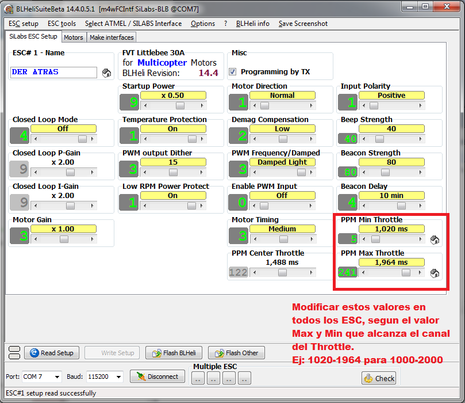The width and height of the screenshot is (465, 403).
Task: Switch to the Motors tab
Action: [74, 37]
